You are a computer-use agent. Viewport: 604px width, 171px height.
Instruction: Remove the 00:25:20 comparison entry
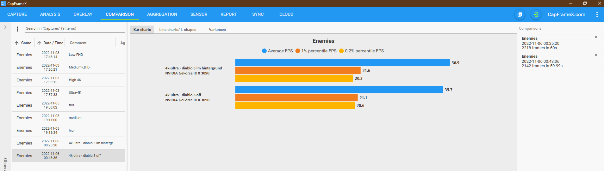click(596, 37)
